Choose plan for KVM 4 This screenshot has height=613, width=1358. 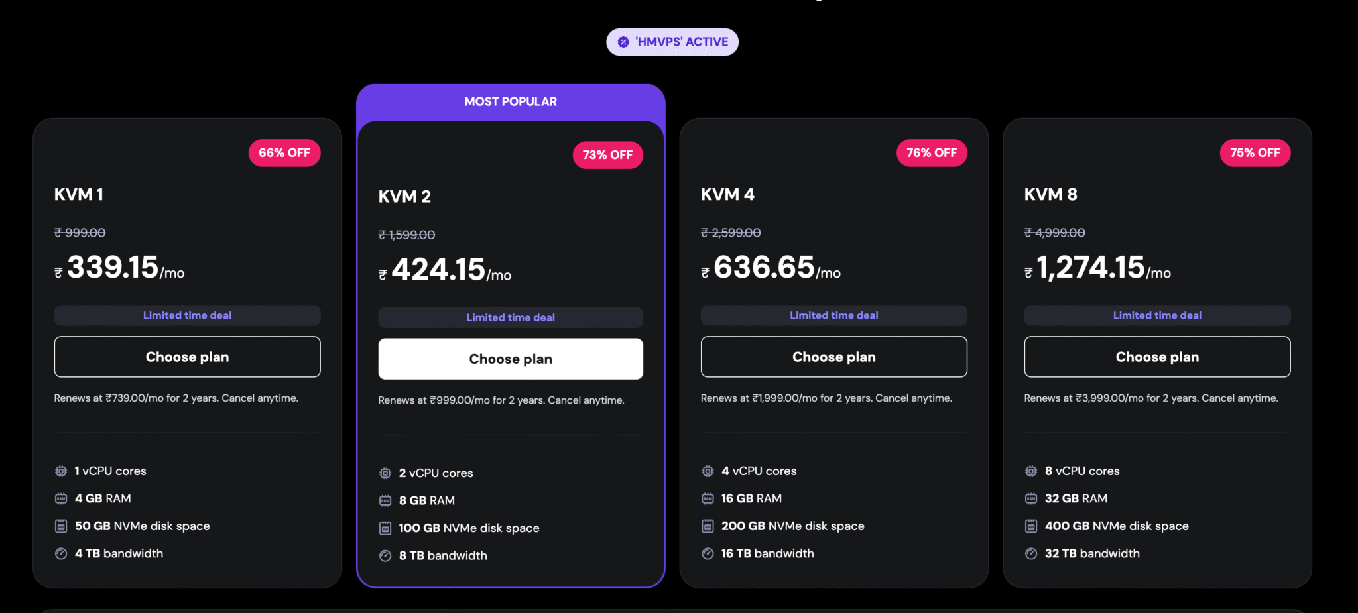pyautogui.click(x=833, y=357)
